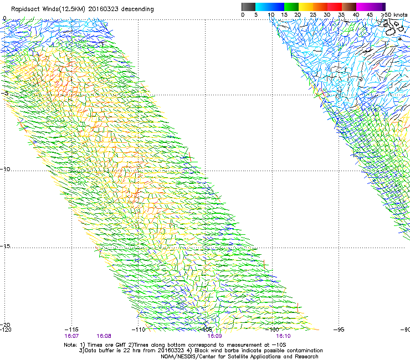The height and width of the screenshot is (360, 410).
Task: Click the '>50 knots' legend label
Action: point(394,15)
